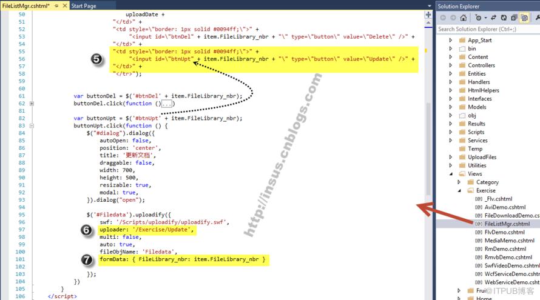540x300 pixels.
Task: Collapse the function block at line 83
Action: [32, 125]
